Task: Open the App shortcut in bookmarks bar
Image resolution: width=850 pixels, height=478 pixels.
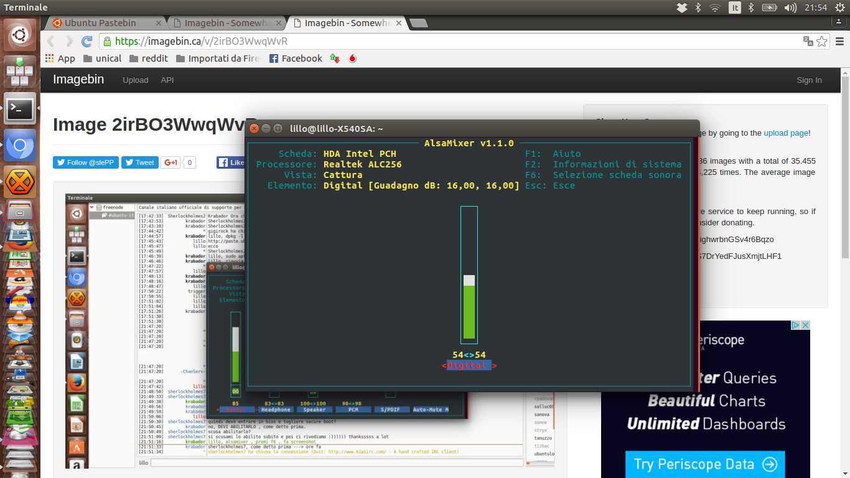Action: (60, 59)
